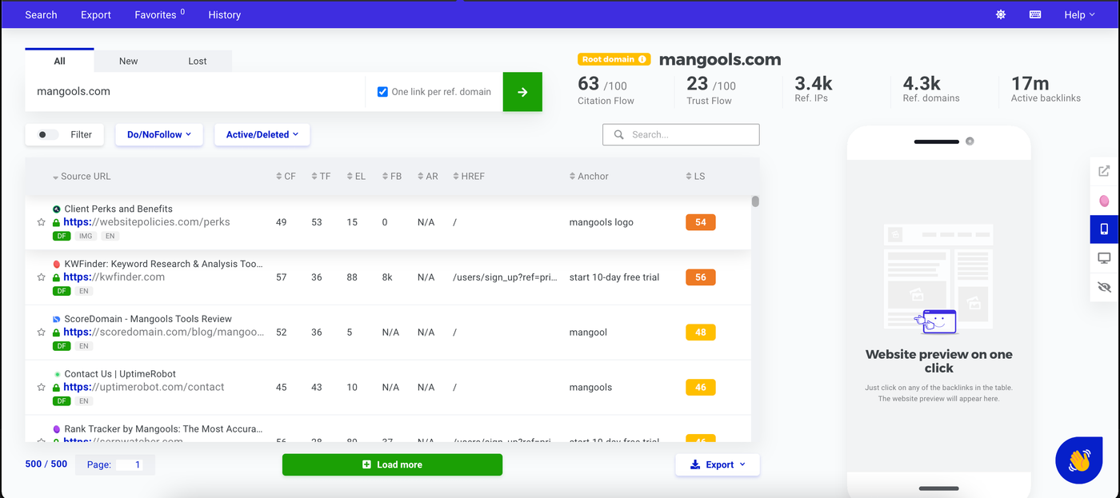Click the pink KWFinder app icon in sidebar
The image size is (1120, 498).
coord(1104,200)
